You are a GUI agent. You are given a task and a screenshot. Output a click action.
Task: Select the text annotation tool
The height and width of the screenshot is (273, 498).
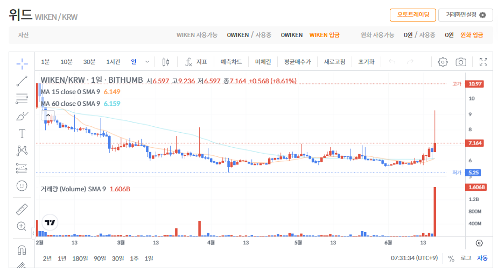pyautogui.click(x=22, y=133)
